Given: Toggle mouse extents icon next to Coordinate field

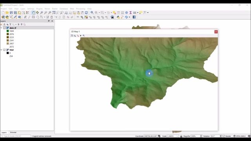Looking at the screenshot, I should (x=159, y=136).
